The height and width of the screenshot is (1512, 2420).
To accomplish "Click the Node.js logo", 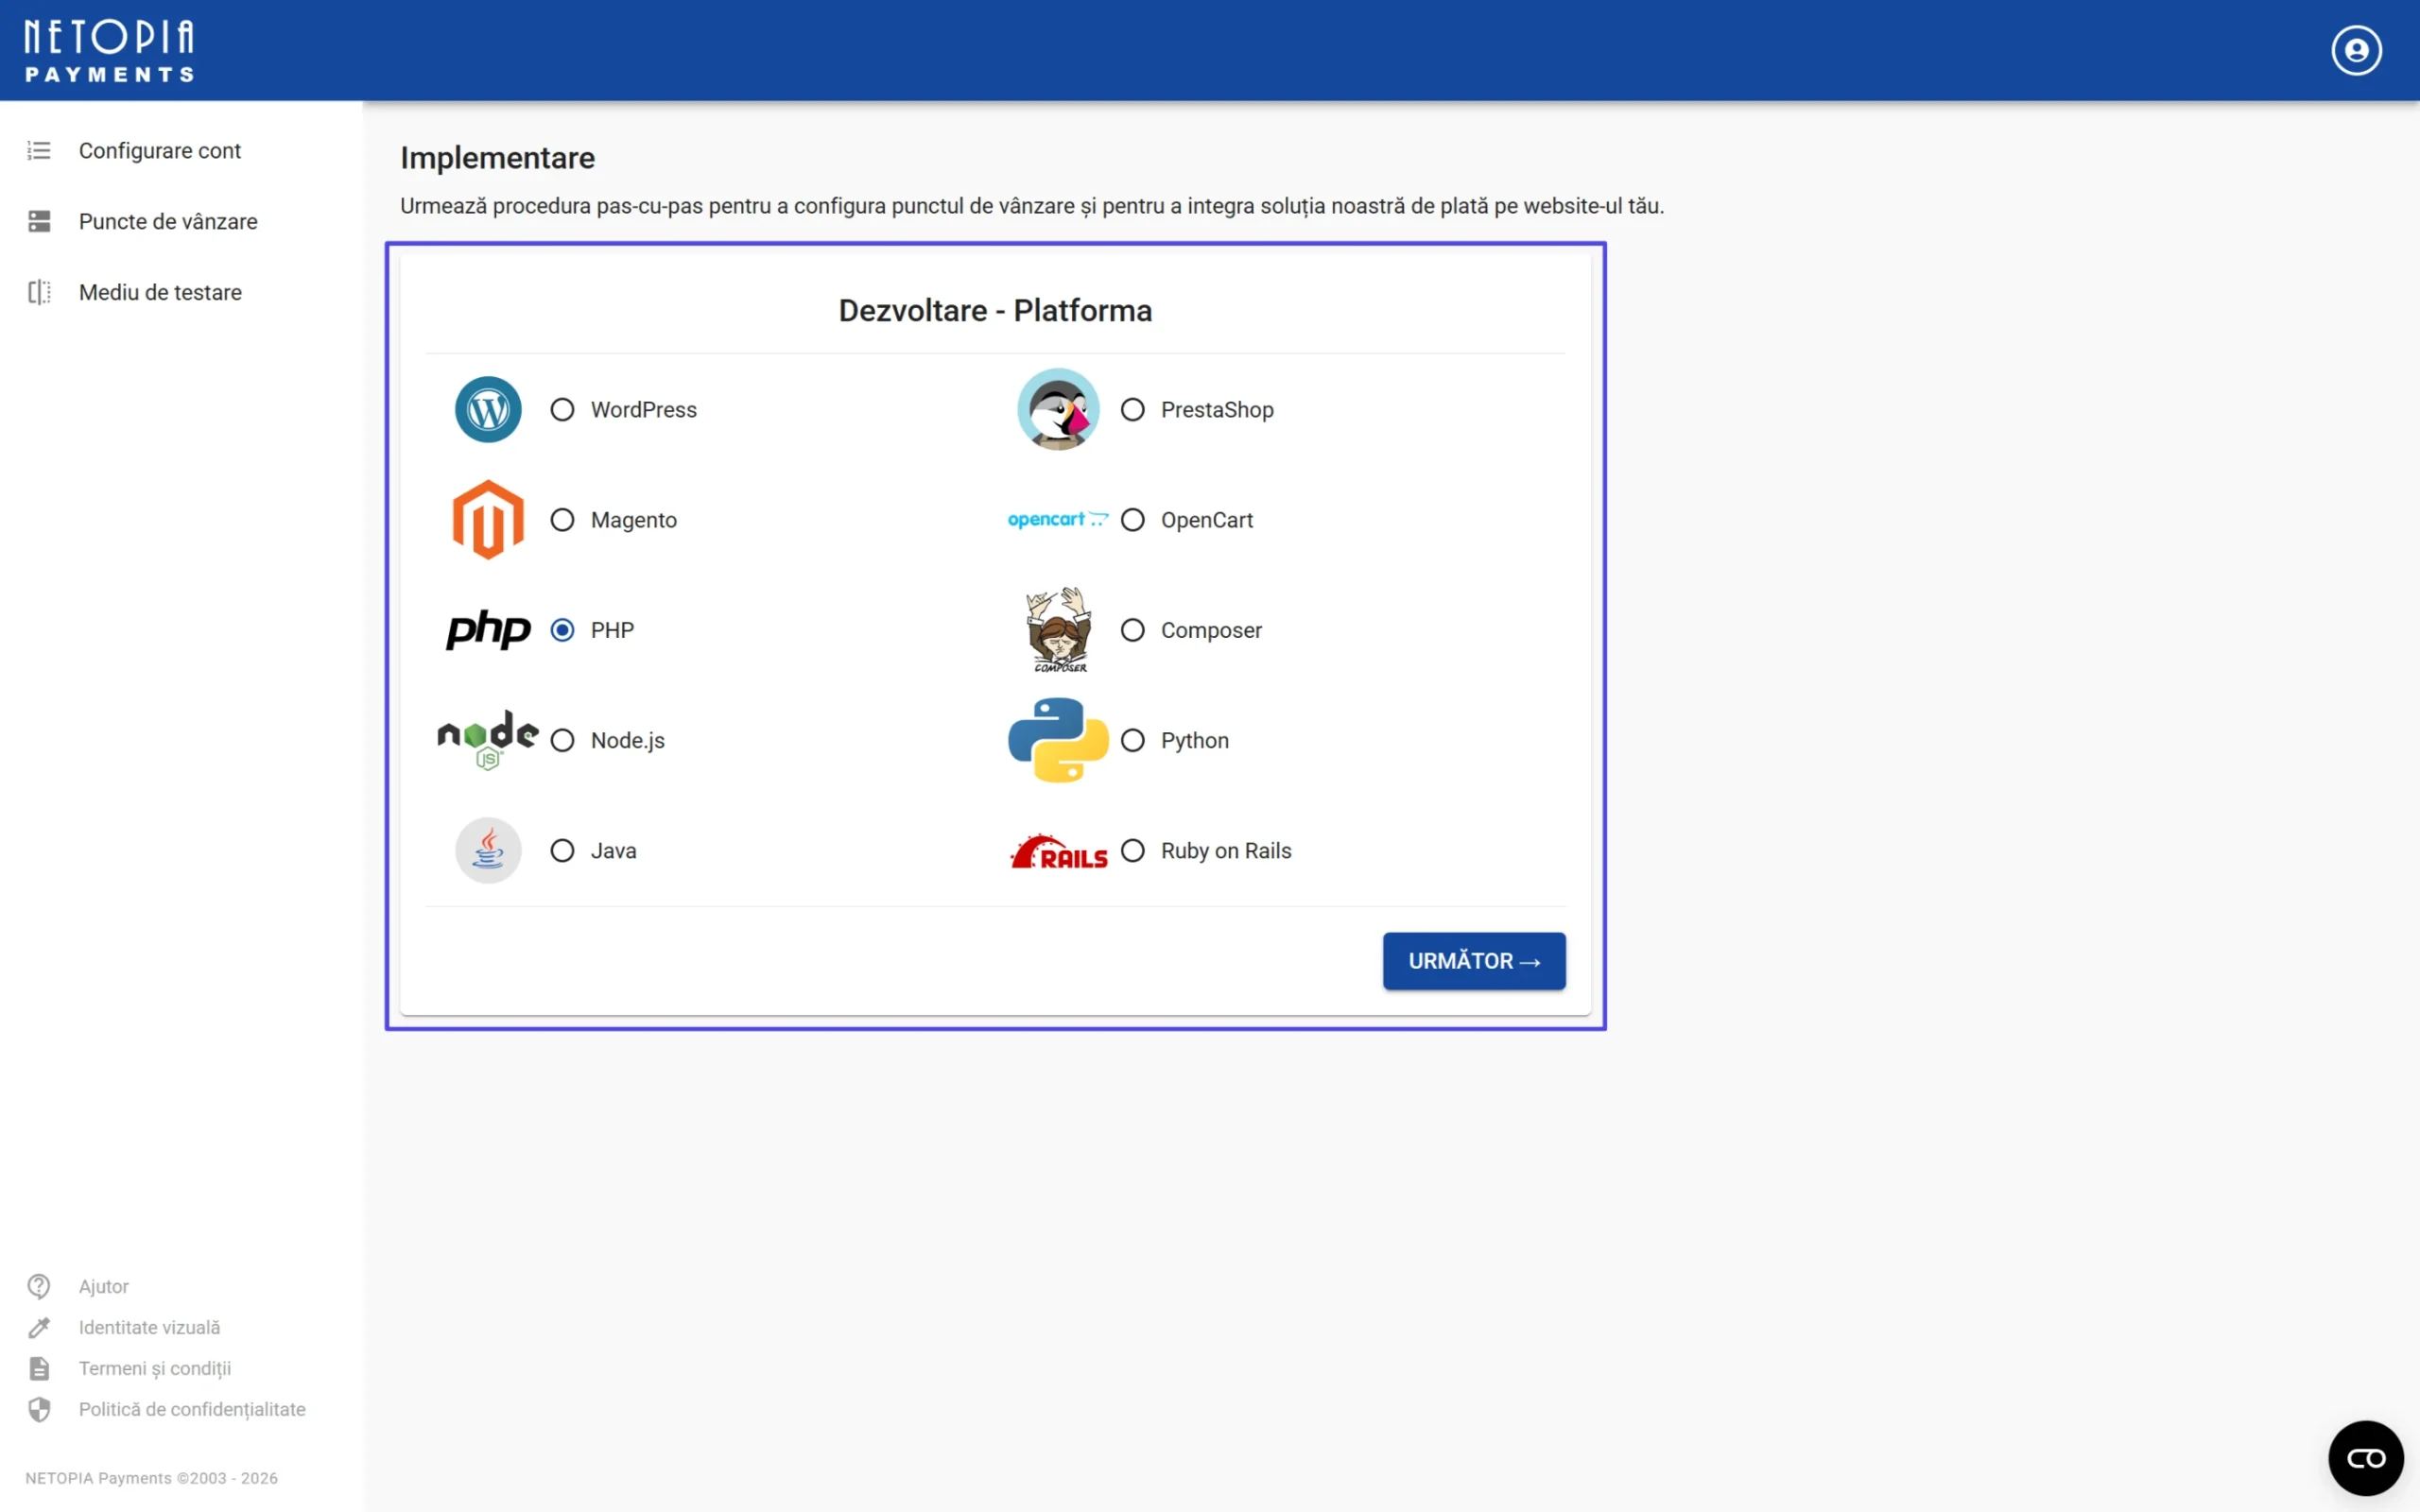I will coord(487,740).
